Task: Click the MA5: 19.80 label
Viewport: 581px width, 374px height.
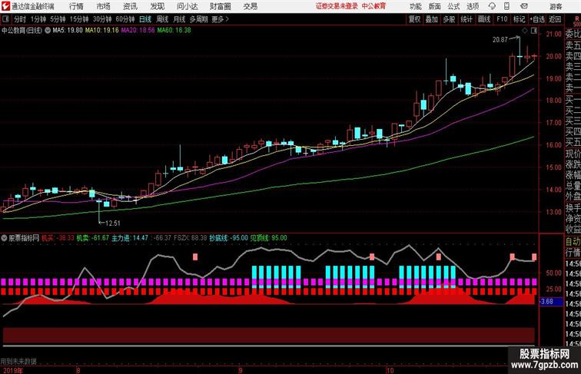Action: pyautogui.click(x=68, y=31)
